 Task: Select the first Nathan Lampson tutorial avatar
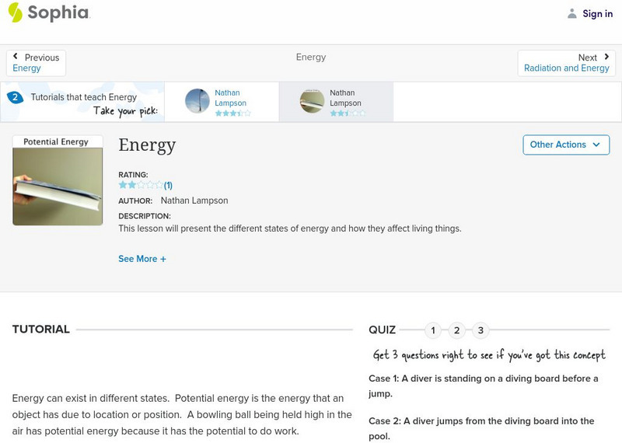click(197, 101)
